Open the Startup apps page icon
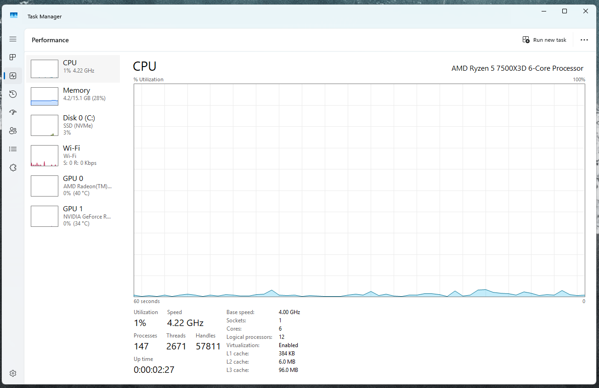The height and width of the screenshot is (388, 599). [13, 112]
